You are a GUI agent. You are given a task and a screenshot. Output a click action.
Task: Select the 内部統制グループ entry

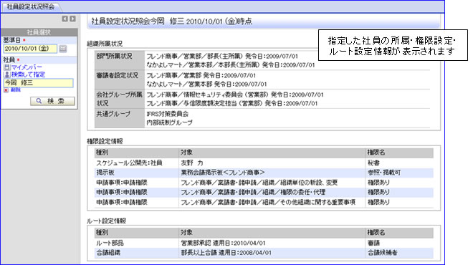[170, 122]
